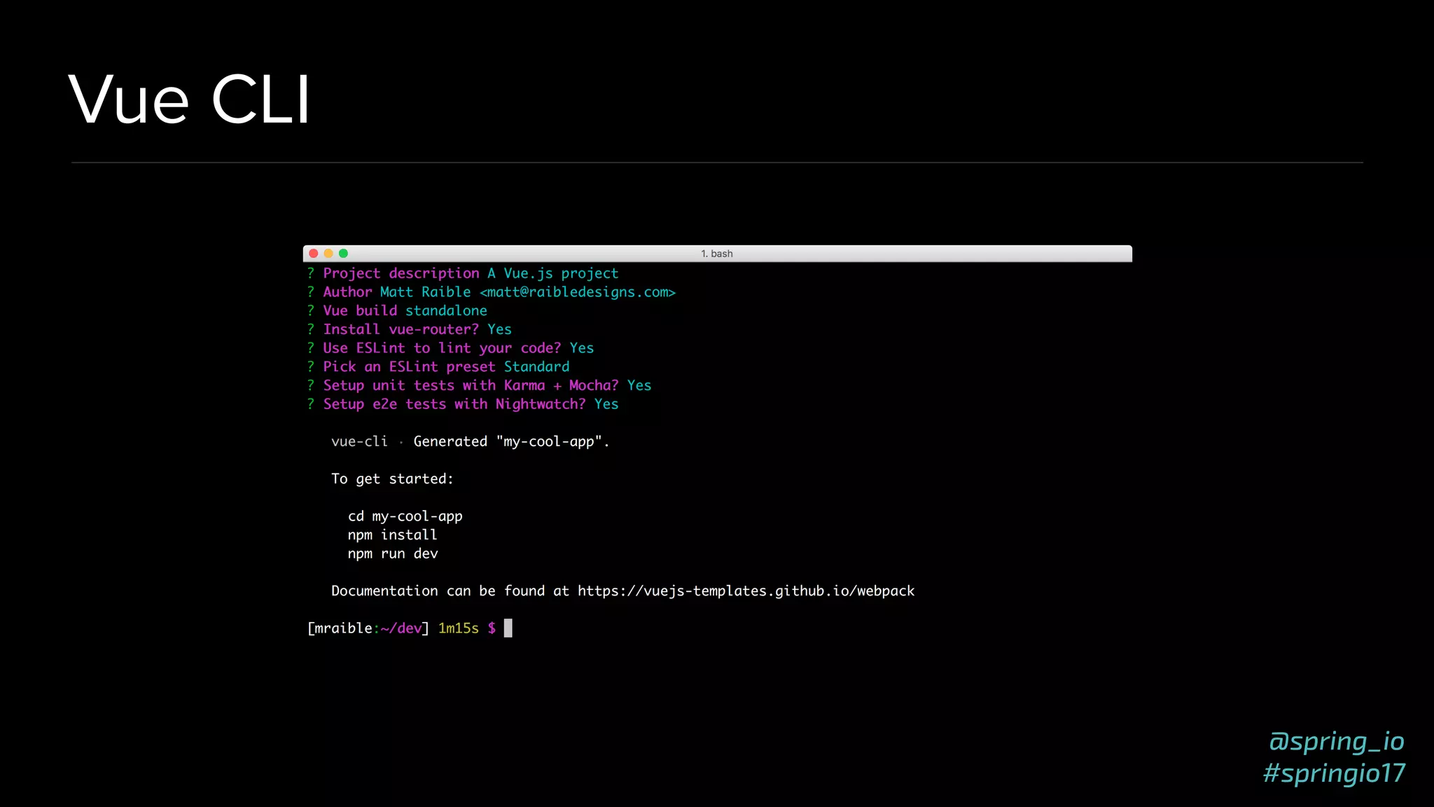Click the 'Generated "my-cool-app"' message

click(510, 442)
